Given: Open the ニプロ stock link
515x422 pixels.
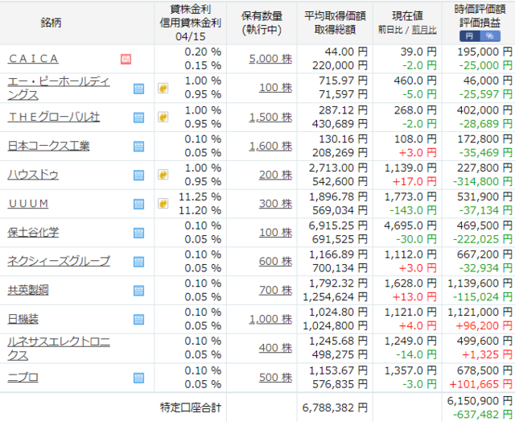Looking at the screenshot, I should pos(23,377).
